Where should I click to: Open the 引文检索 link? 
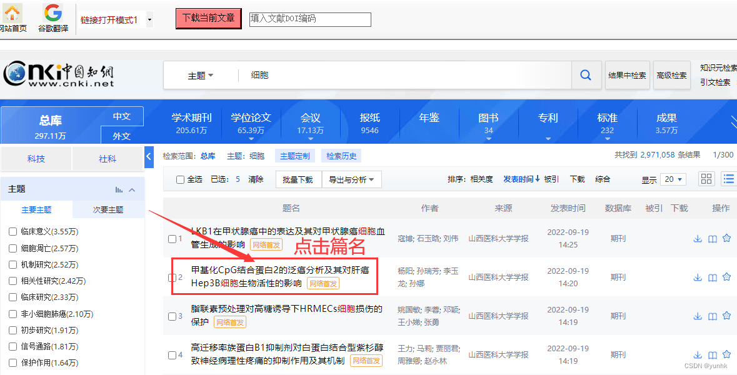(x=715, y=82)
